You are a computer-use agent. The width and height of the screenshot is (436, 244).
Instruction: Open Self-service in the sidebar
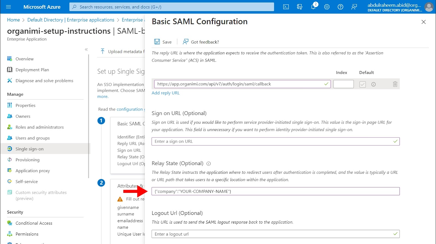27,182
